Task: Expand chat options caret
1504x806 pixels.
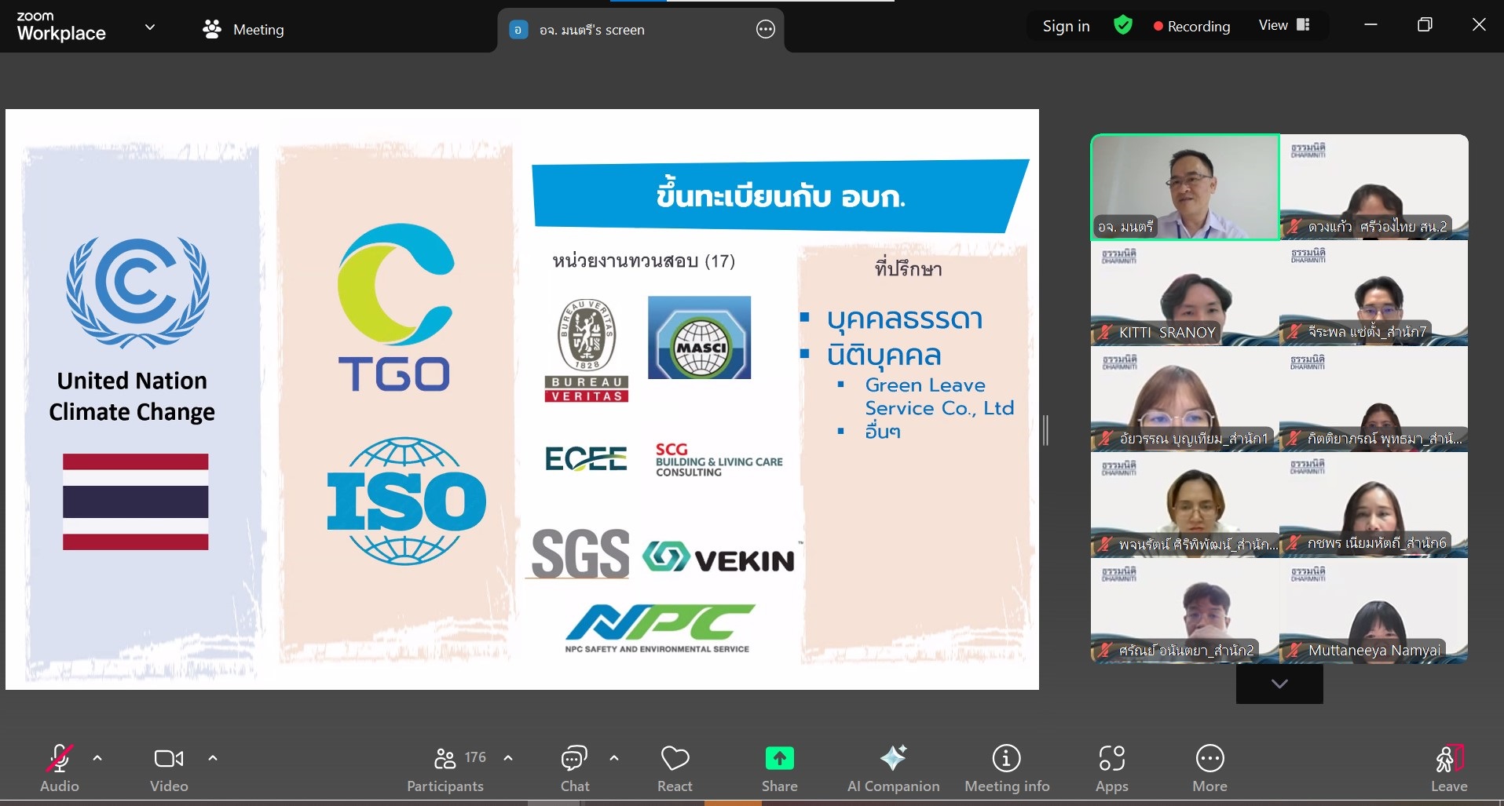Action: point(614,758)
